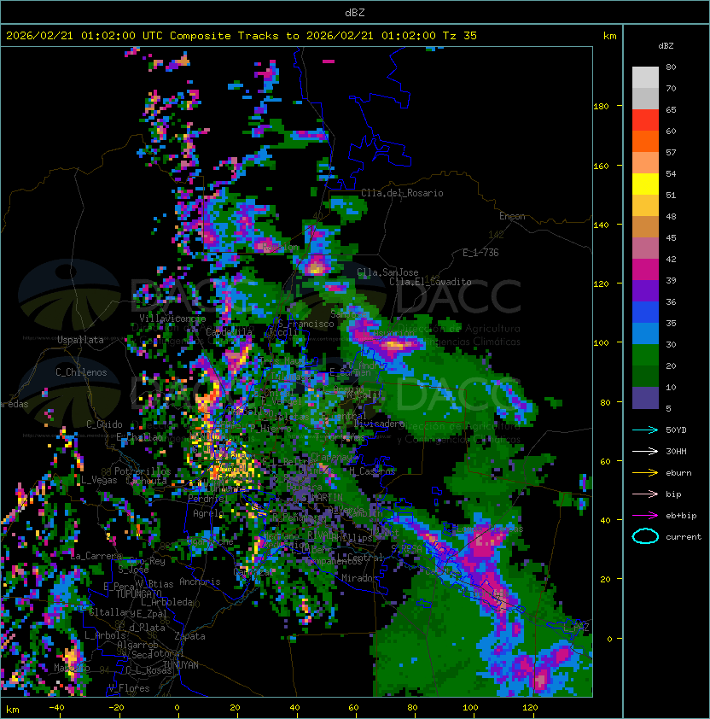Viewport: 710px width, 719px height.
Task: Click the 'TUPUNGATO' map label
Action: pos(138,593)
